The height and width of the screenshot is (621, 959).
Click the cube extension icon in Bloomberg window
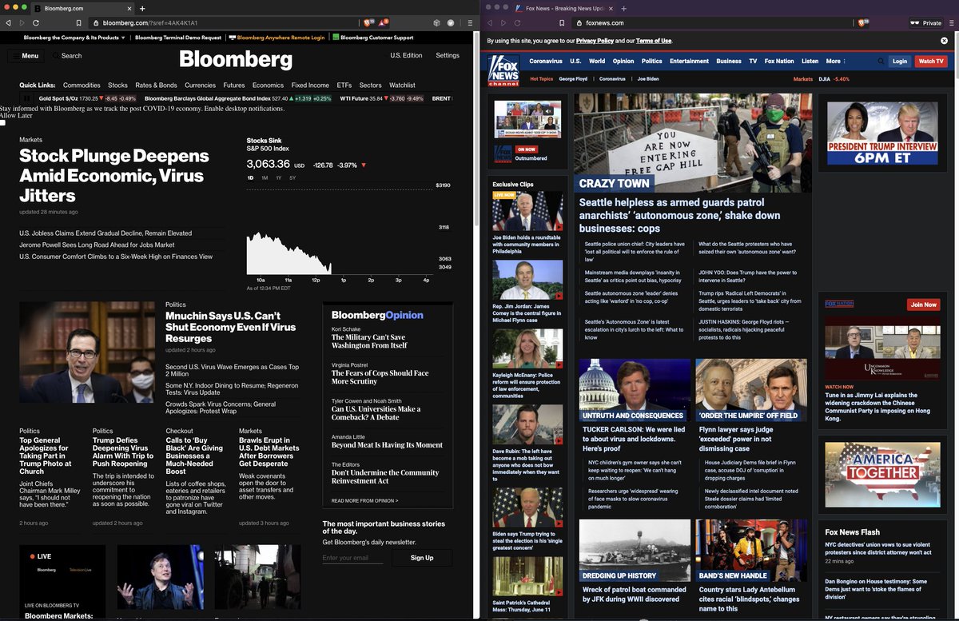(x=437, y=23)
